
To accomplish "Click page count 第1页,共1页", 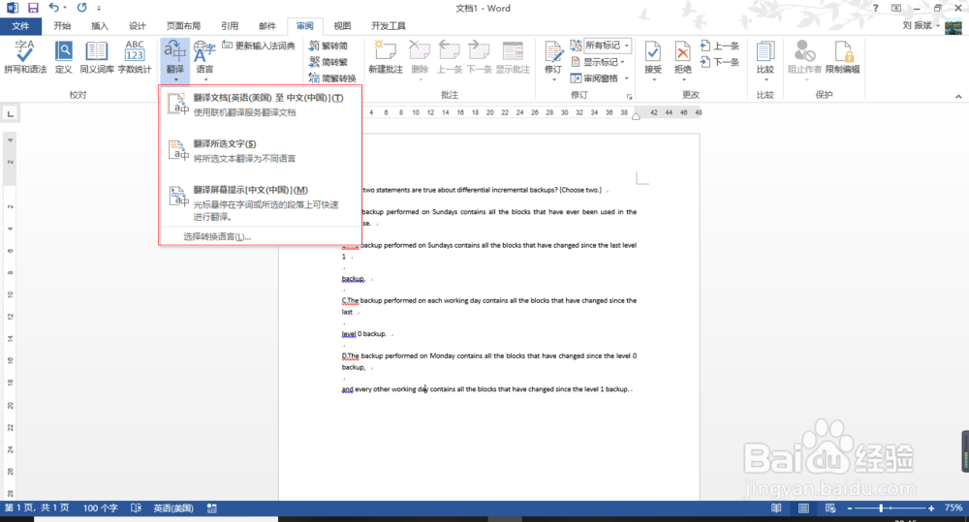I will tap(37, 507).
